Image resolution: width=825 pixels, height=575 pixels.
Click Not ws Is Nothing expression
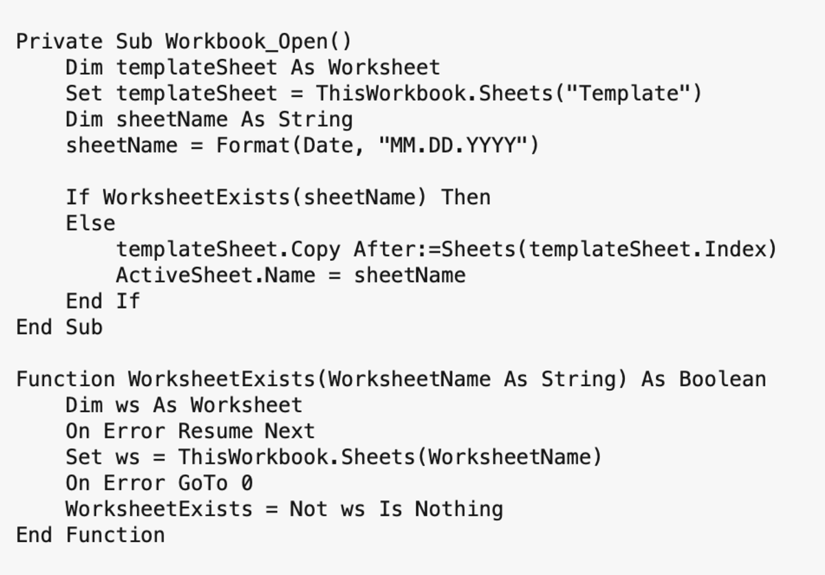396,509
